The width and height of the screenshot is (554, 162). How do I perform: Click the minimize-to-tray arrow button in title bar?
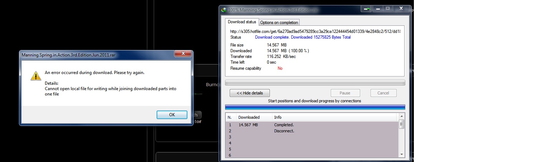coord(366,9)
